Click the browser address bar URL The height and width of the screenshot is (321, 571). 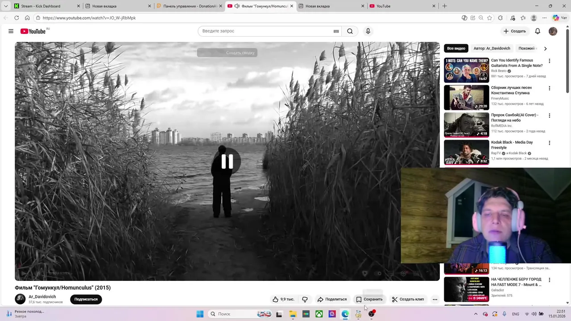tap(89, 18)
